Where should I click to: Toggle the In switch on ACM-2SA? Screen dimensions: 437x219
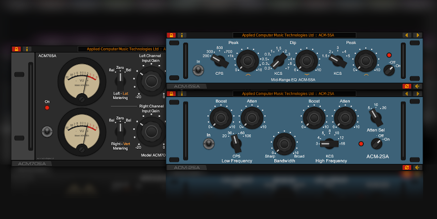(x=209, y=143)
